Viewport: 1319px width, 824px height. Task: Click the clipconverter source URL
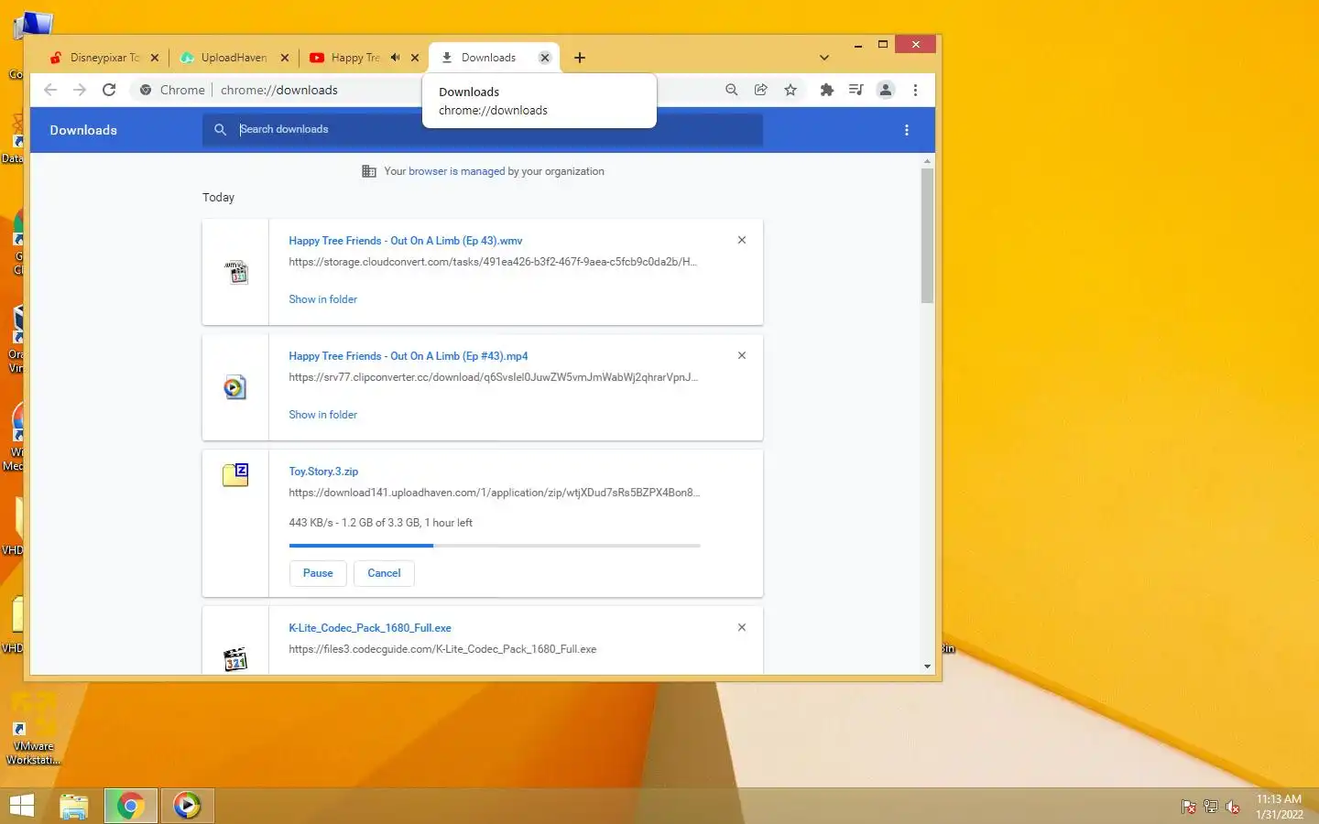(x=494, y=377)
